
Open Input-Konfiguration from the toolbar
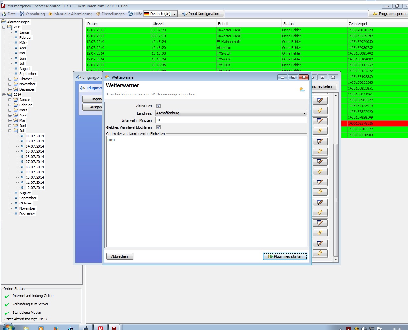(x=201, y=14)
